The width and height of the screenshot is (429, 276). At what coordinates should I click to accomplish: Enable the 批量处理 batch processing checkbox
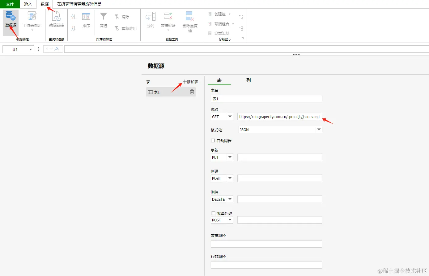(x=213, y=213)
